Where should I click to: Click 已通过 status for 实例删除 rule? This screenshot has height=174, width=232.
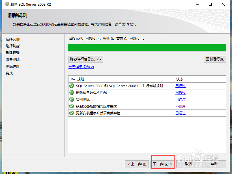(x=180, y=99)
